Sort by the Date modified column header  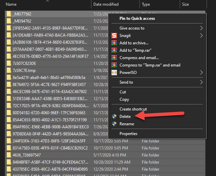click(x=106, y=4)
